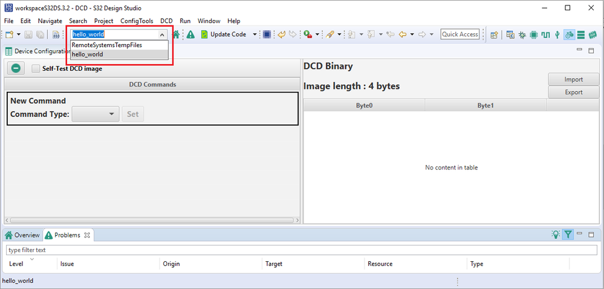This screenshot has height=289, width=604.
Task: Open the External Tools dropdown arrow
Action: click(317, 34)
